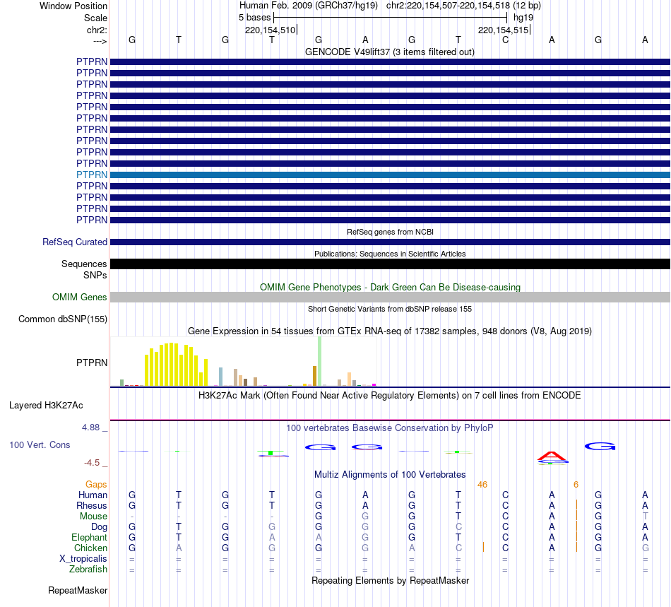Click the 'chr2:220,154,507-220,154,518 (12 bp)' position text
671x607 pixels.
click(463, 6)
